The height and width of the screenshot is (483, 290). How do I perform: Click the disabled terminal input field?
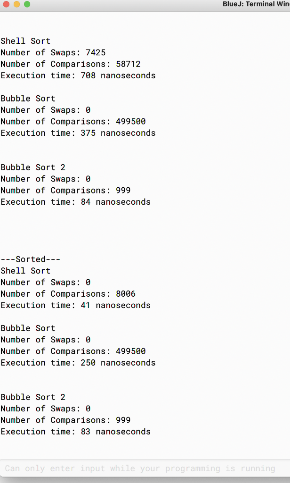coord(141,468)
